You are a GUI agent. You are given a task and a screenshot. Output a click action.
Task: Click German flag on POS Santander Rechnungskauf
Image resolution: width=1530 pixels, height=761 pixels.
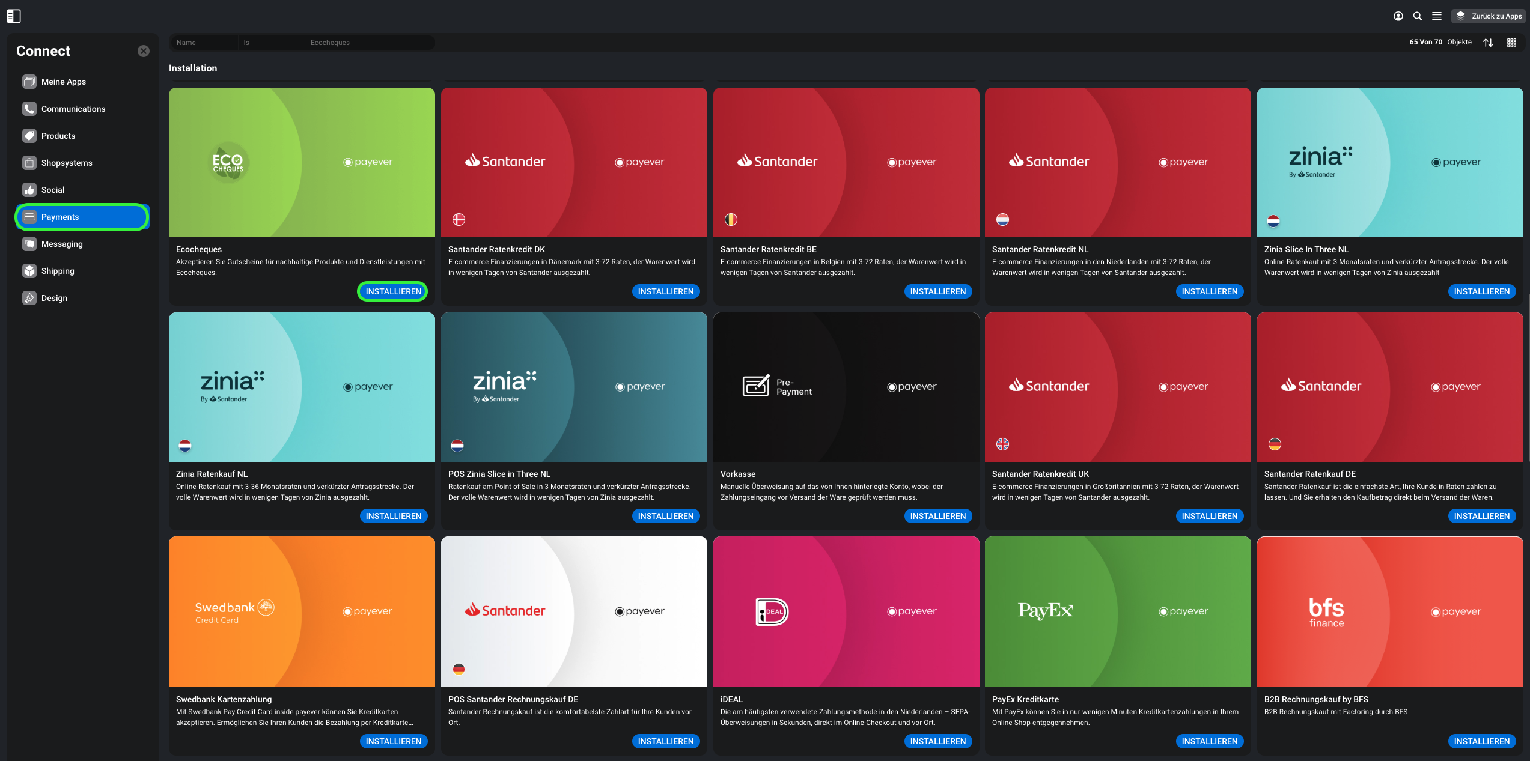[x=459, y=669]
